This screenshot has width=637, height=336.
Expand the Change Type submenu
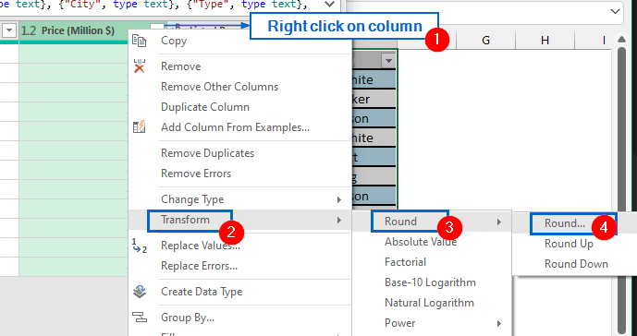tap(338, 199)
